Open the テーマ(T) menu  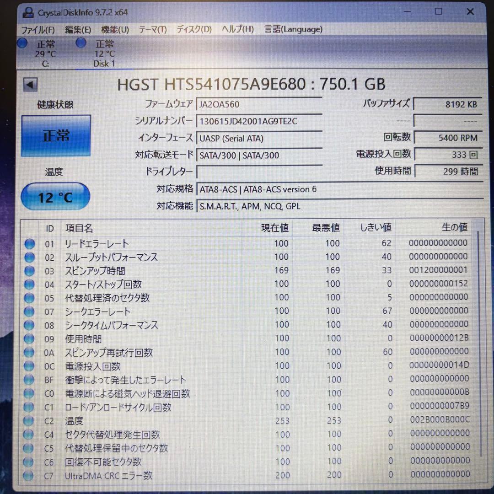(152, 29)
